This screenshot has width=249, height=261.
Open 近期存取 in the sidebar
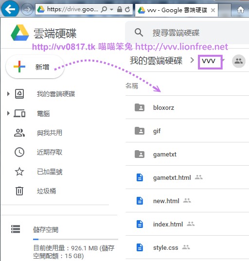pyautogui.click(x=50, y=152)
